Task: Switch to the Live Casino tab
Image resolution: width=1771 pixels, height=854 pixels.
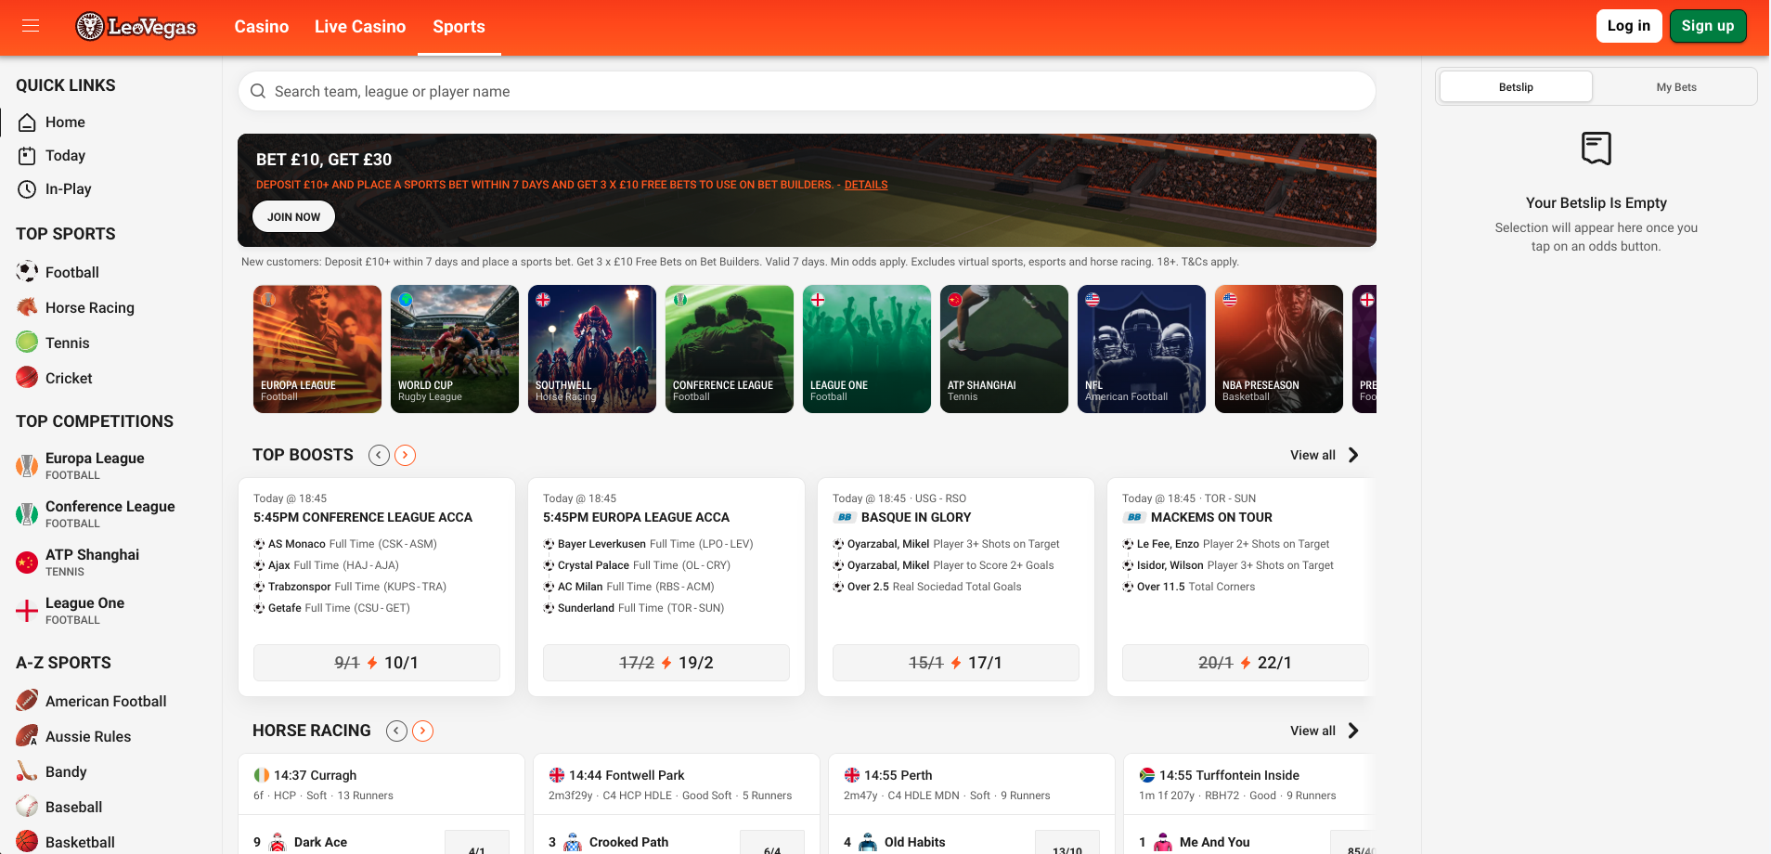Action: coord(360,27)
